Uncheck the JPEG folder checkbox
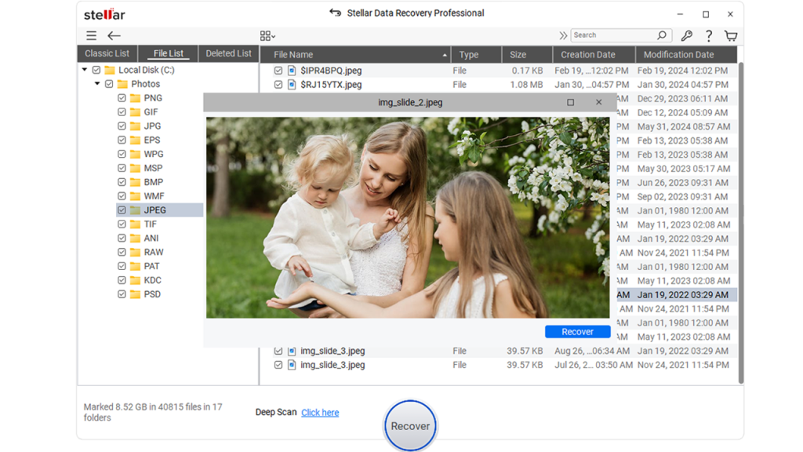The width and height of the screenshot is (803, 452). coord(122,210)
